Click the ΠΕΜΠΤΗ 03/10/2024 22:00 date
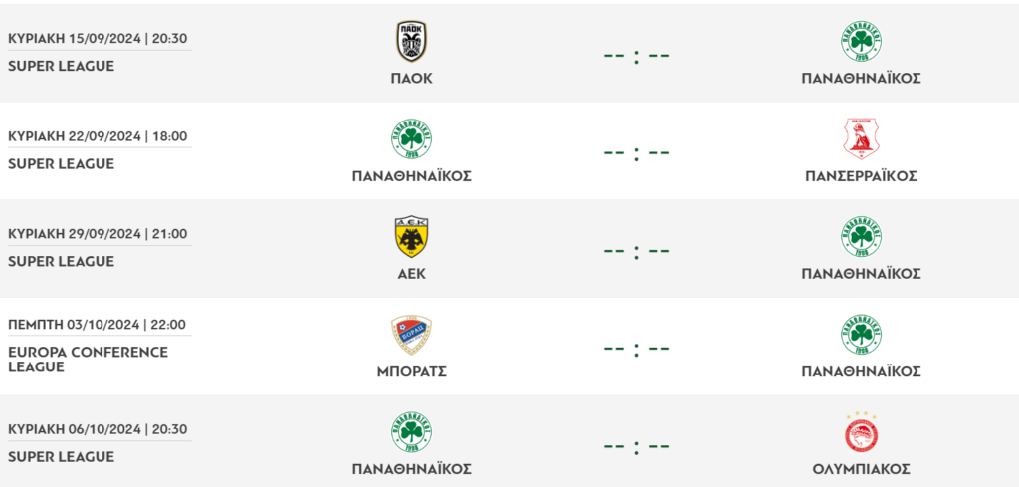 (x=97, y=325)
